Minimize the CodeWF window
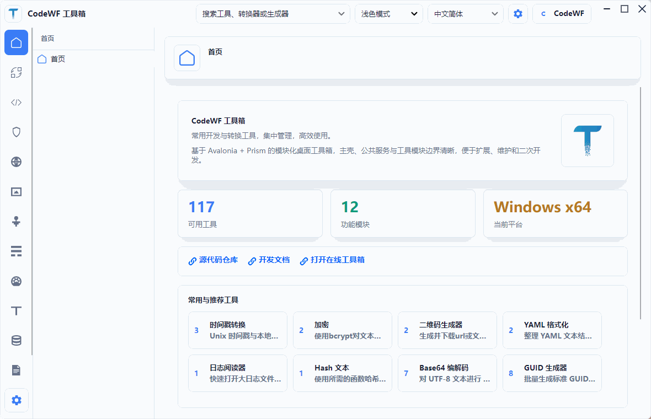Screen dimensions: 651x419 pos(607,9)
